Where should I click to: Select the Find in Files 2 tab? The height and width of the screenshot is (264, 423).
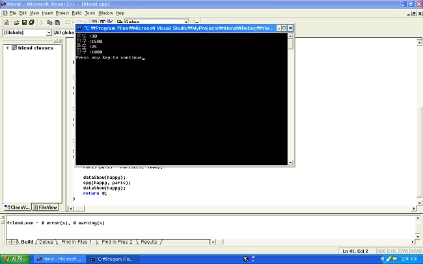(x=117, y=242)
